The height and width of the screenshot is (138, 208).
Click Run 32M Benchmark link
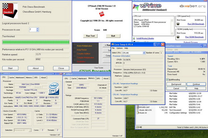tap(196, 24)
